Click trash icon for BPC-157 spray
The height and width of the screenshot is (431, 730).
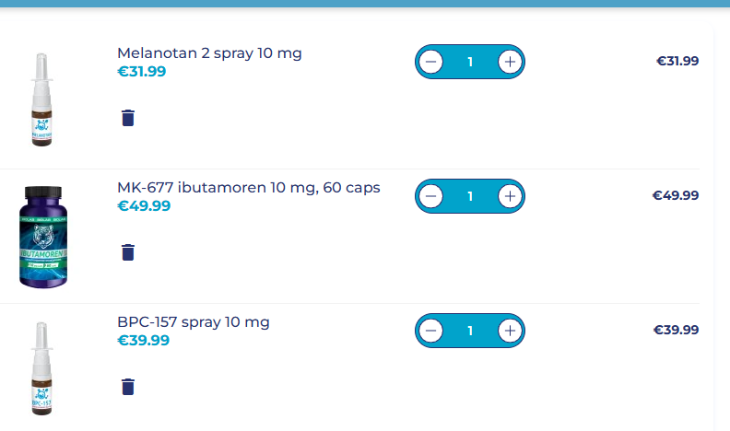(128, 387)
